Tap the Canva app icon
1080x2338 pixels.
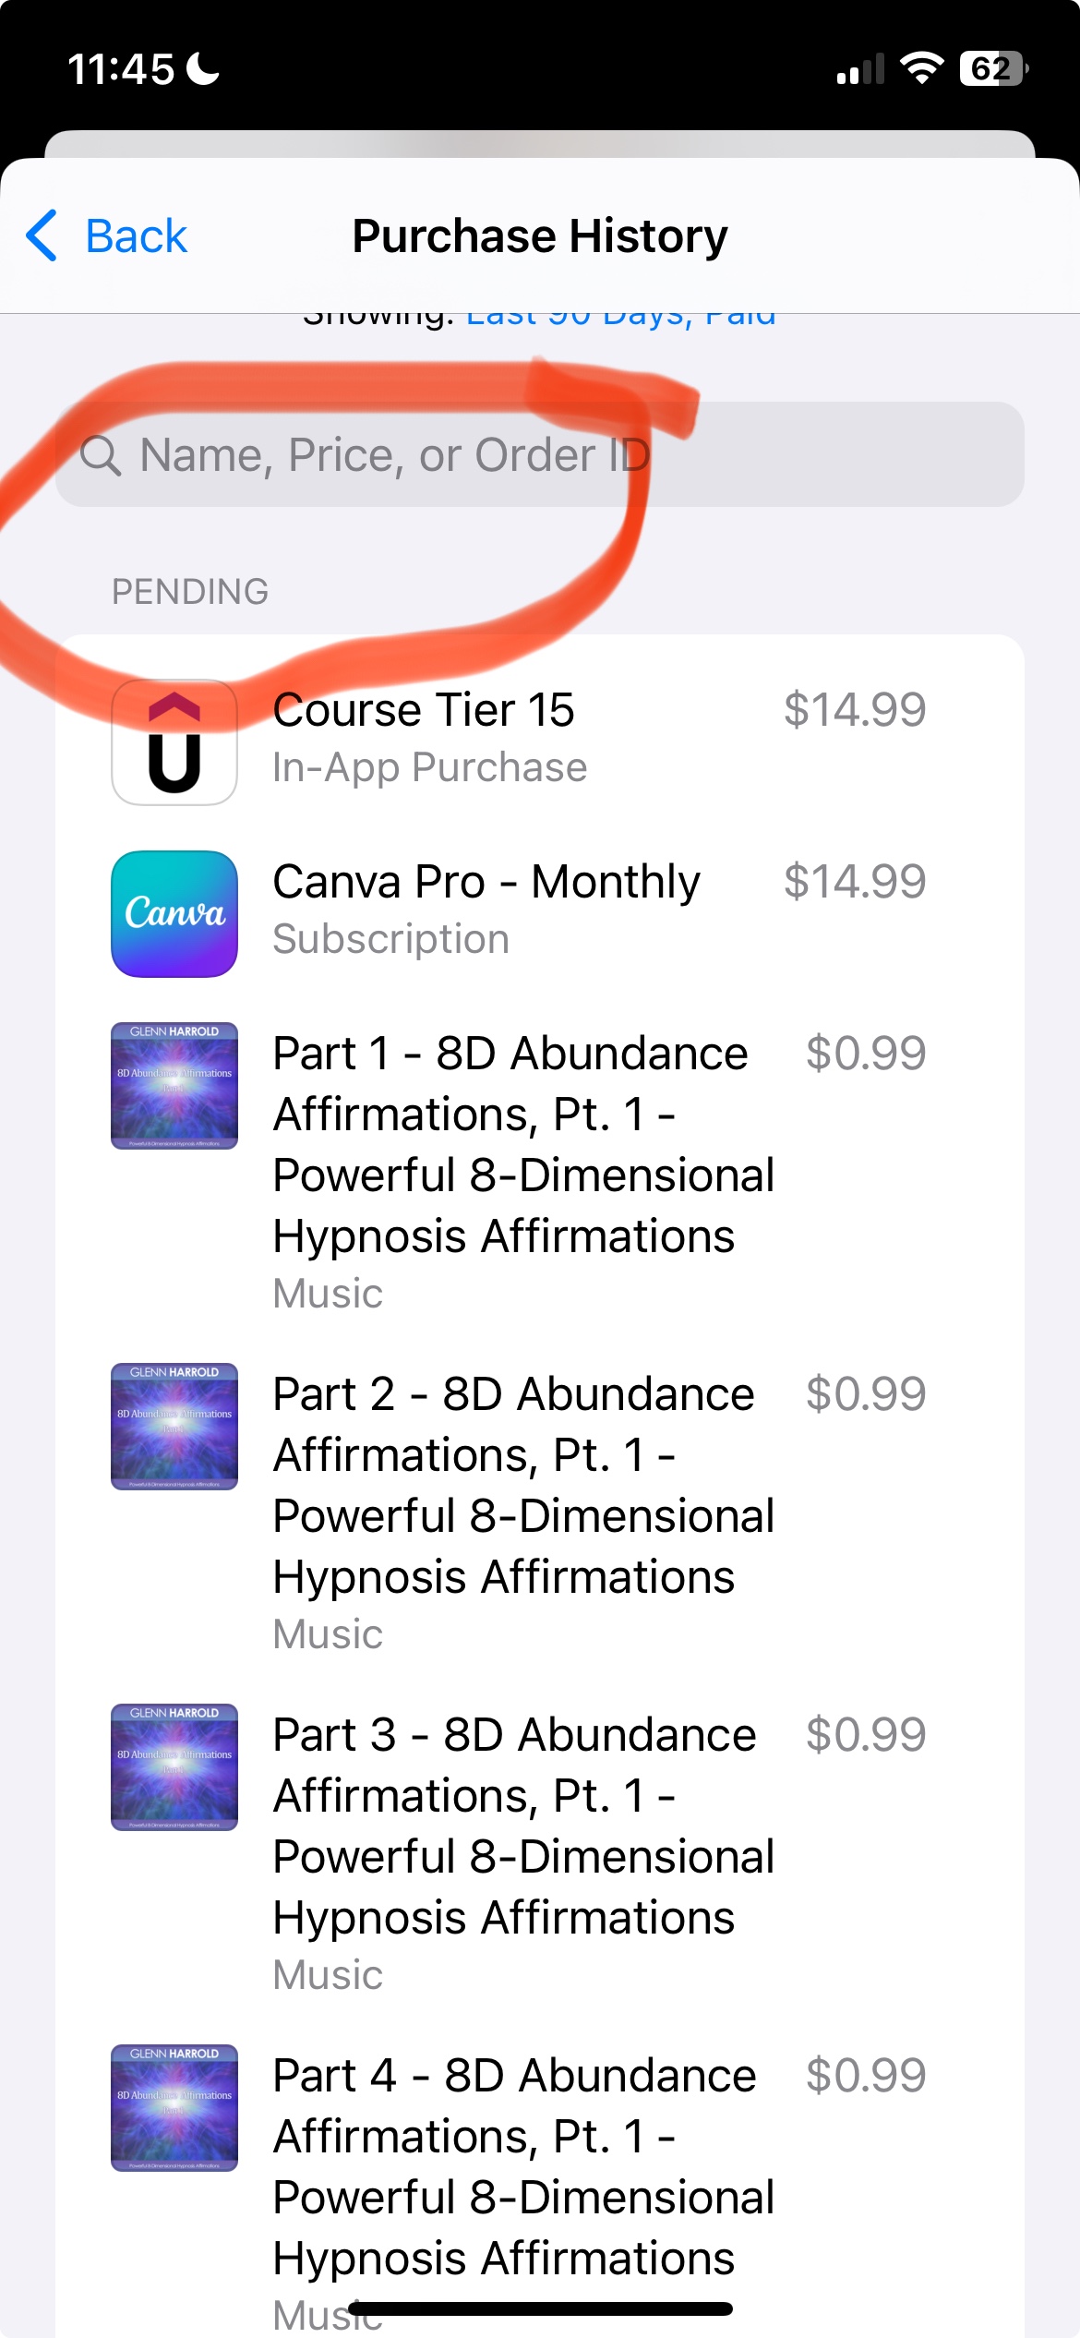click(174, 914)
